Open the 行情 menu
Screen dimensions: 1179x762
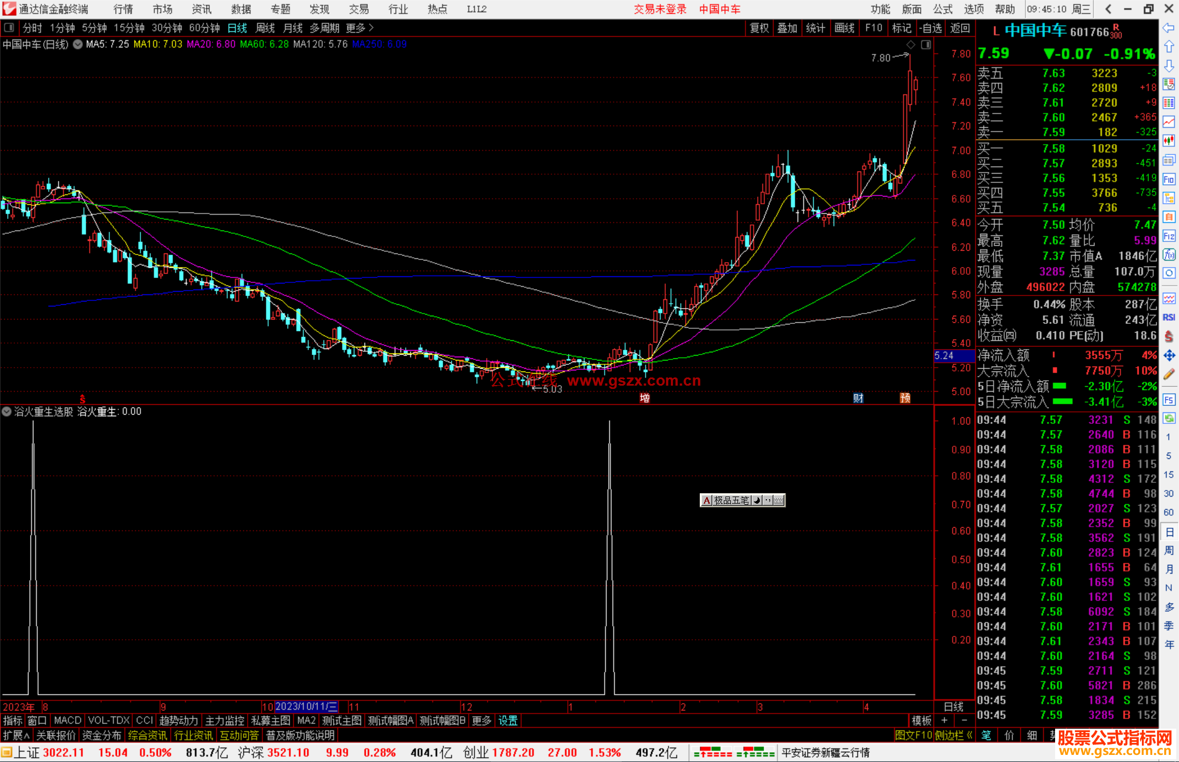pos(123,9)
